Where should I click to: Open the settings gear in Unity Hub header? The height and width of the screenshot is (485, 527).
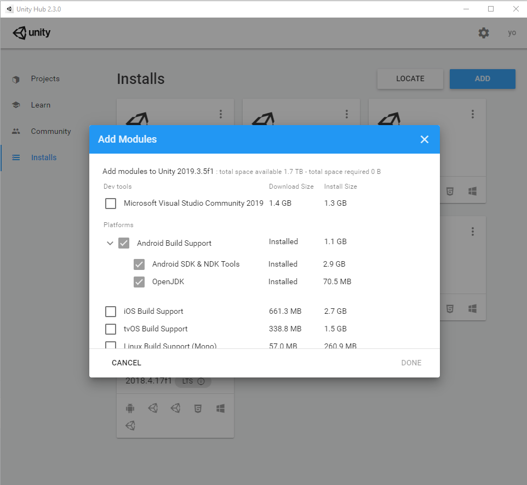(484, 33)
